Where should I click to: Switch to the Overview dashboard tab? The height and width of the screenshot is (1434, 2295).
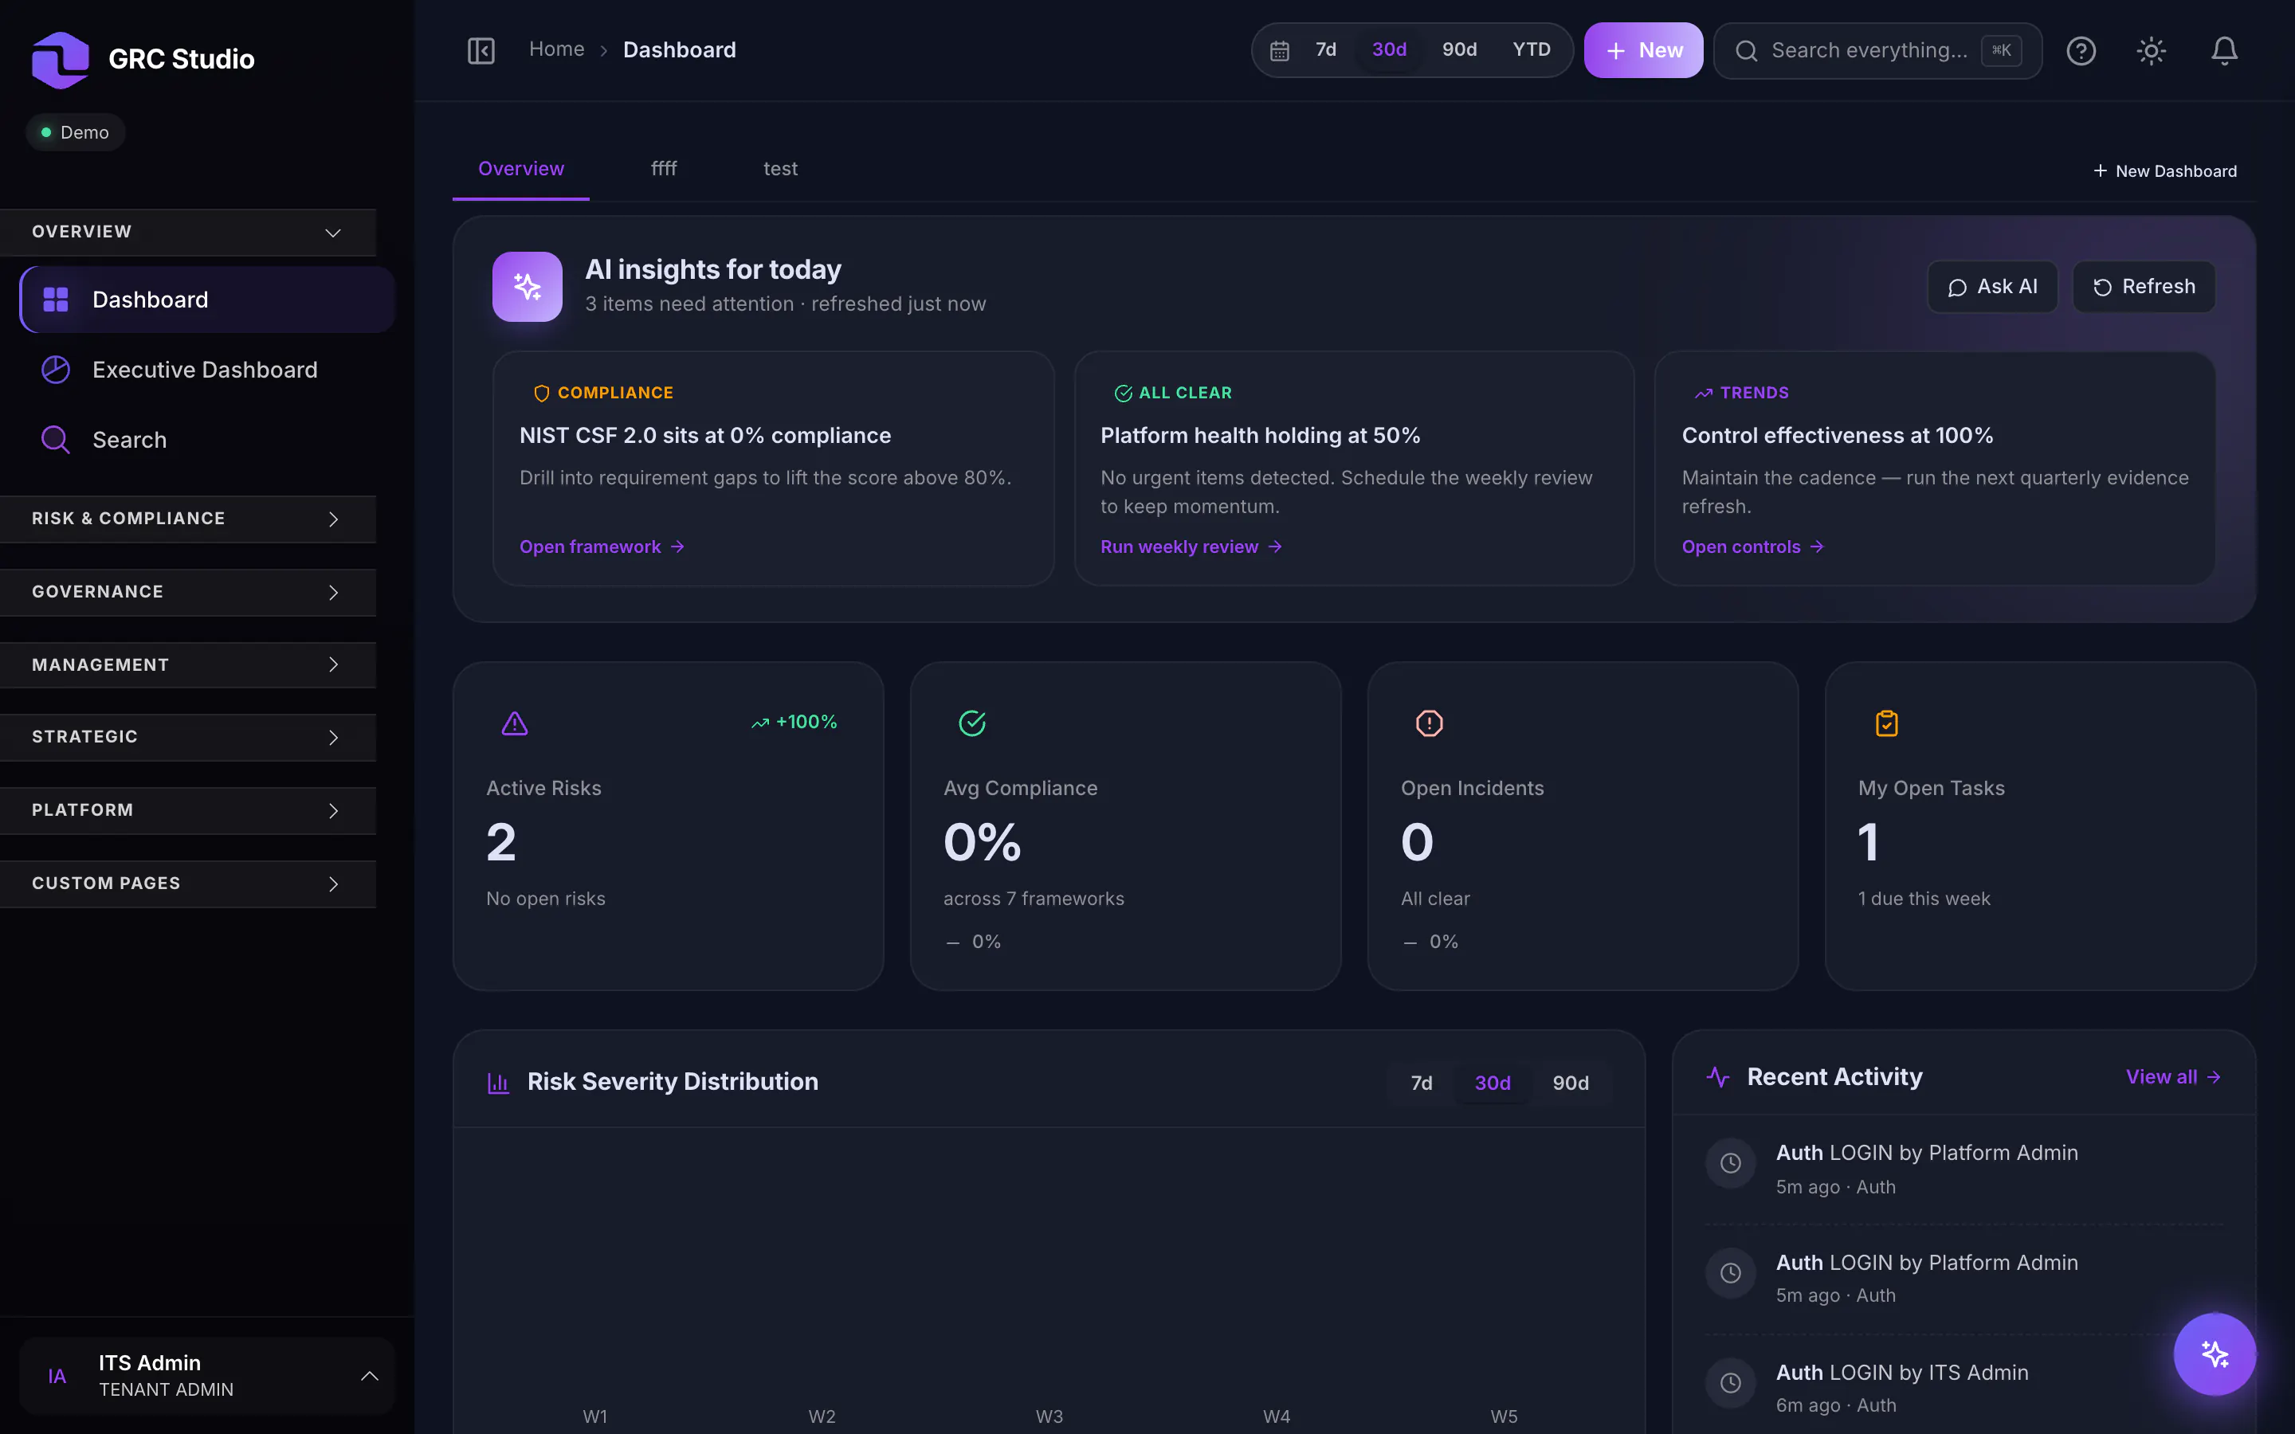(520, 169)
